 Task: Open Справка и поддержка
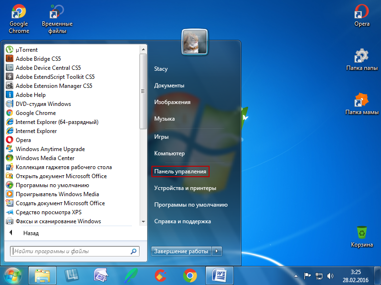[182, 221]
